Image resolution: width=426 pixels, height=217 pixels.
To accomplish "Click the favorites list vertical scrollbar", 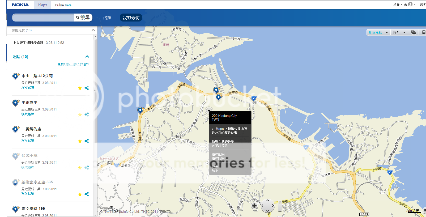I will [x=95, y=91].
